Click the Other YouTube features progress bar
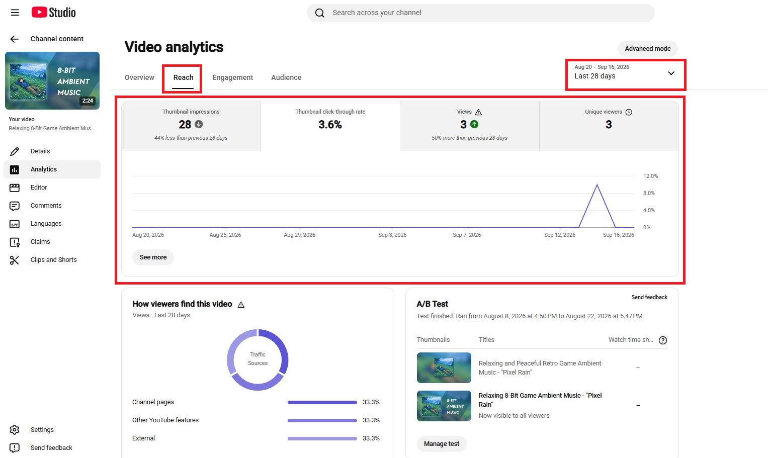 point(322,420)
